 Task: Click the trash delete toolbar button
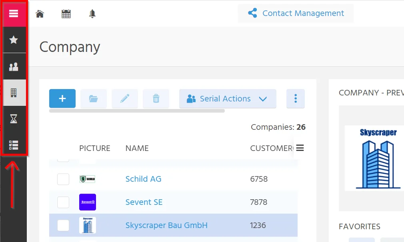coord(156,99)
